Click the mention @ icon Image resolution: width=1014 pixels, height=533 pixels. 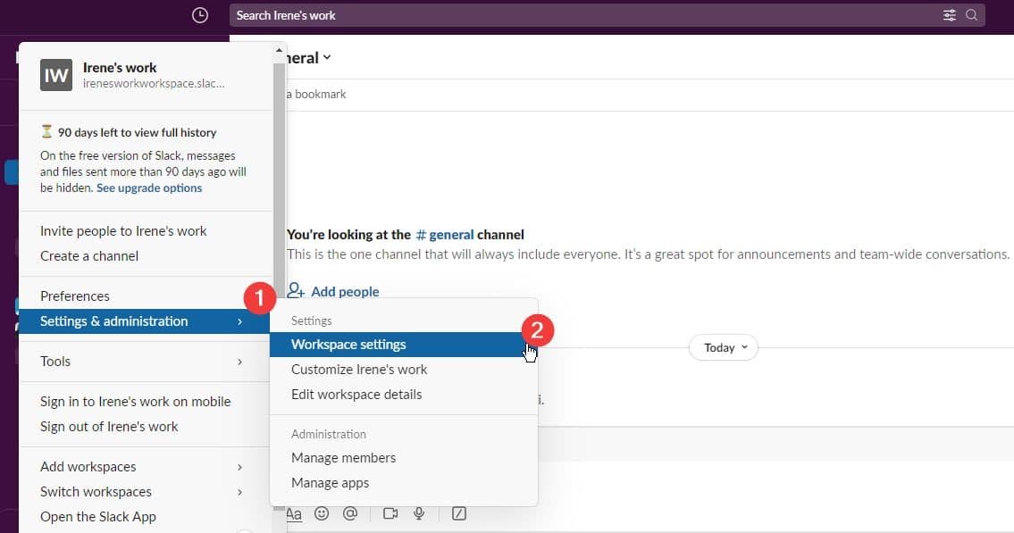pos(350,513)
